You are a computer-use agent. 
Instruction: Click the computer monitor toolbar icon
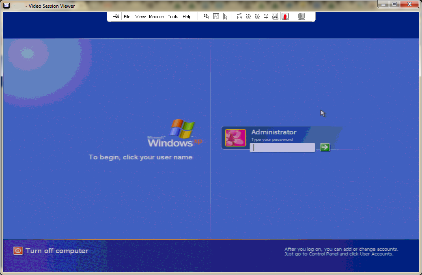pos(275,16)
